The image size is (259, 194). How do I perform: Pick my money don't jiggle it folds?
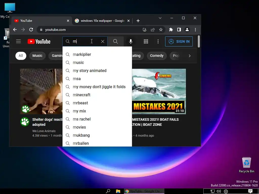(x=97, y=87)
